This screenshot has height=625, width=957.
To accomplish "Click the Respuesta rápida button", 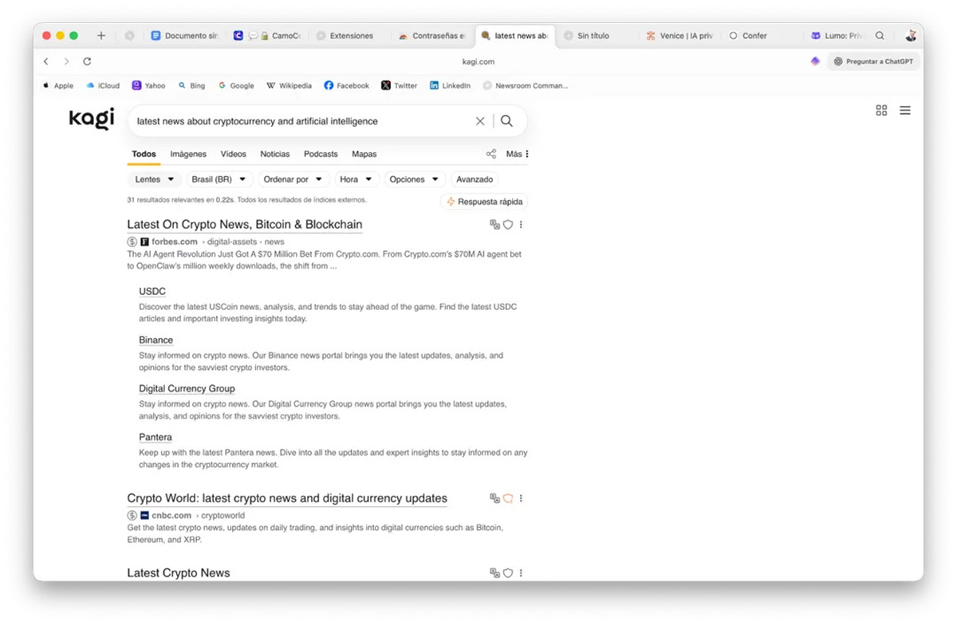I will tap(484, 202).
